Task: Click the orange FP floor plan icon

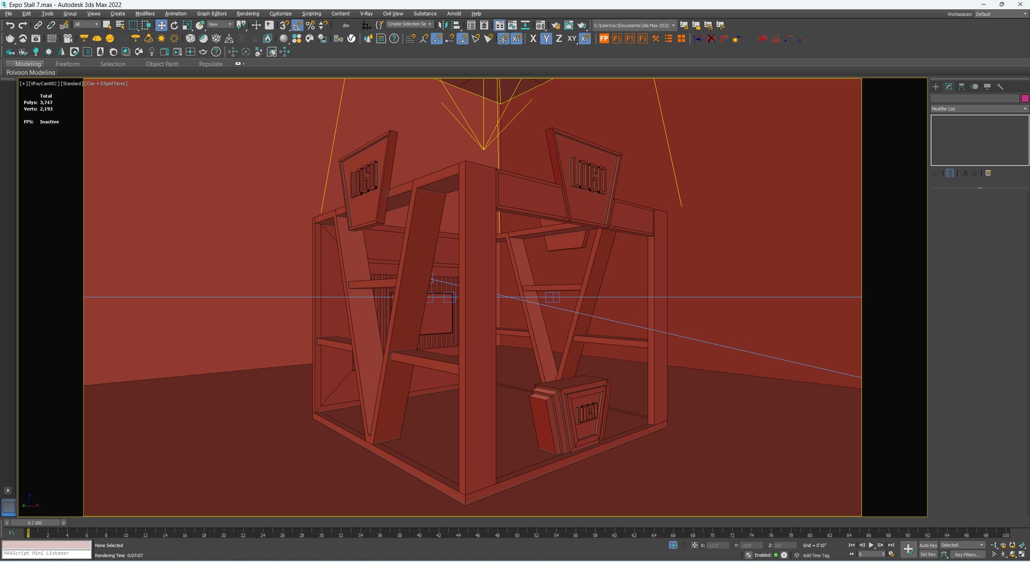Action: coord(604,39)
